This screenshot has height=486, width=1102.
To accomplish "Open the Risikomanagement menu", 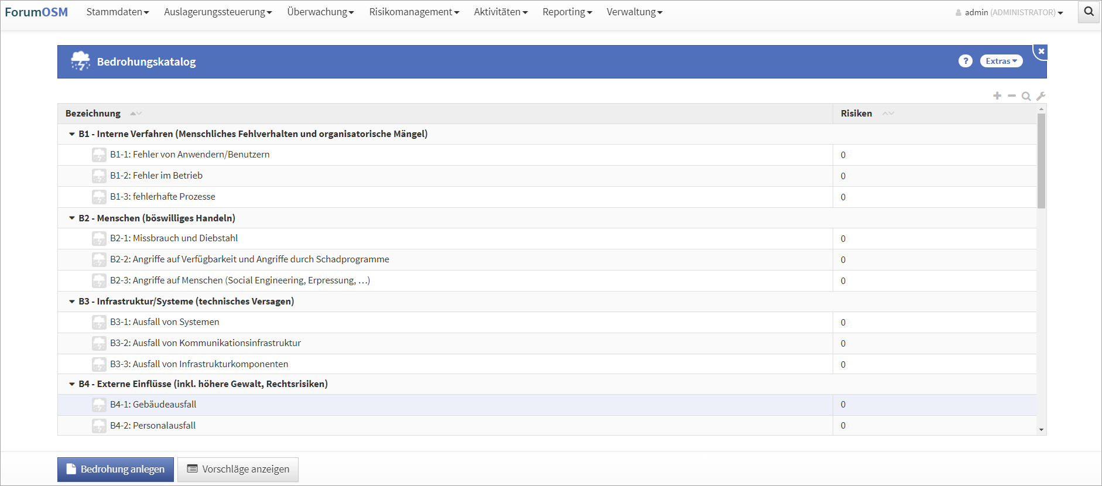I will [413, 12].
